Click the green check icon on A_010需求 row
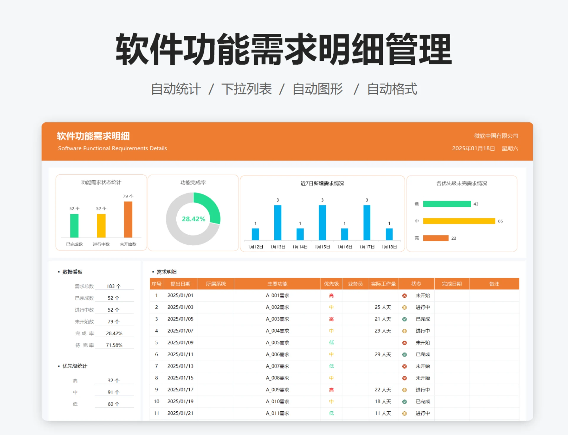The height and width of the screenshot is (435, 568). 404,402
